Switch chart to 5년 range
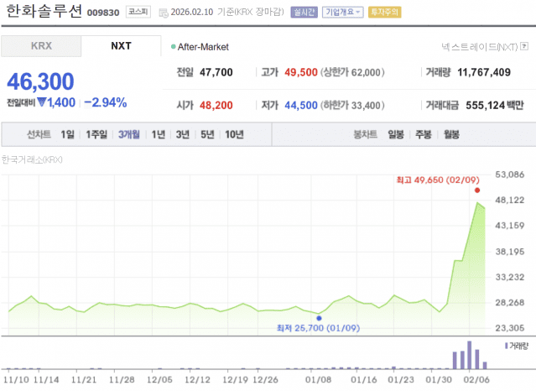 [206, 134]
